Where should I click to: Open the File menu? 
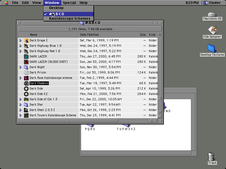(x=15, y=3)
